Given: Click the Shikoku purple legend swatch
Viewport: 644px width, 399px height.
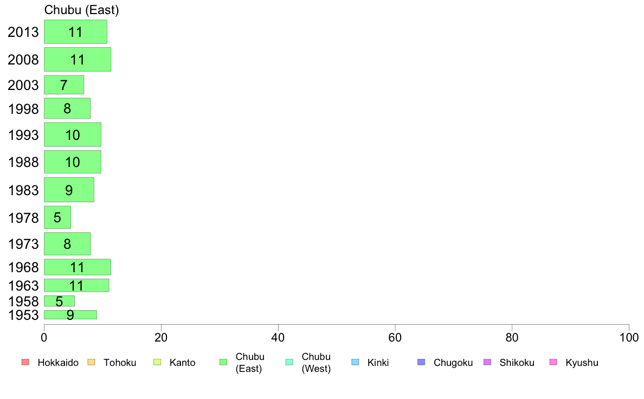Looking at the screenshot, I should pos(487,362).
